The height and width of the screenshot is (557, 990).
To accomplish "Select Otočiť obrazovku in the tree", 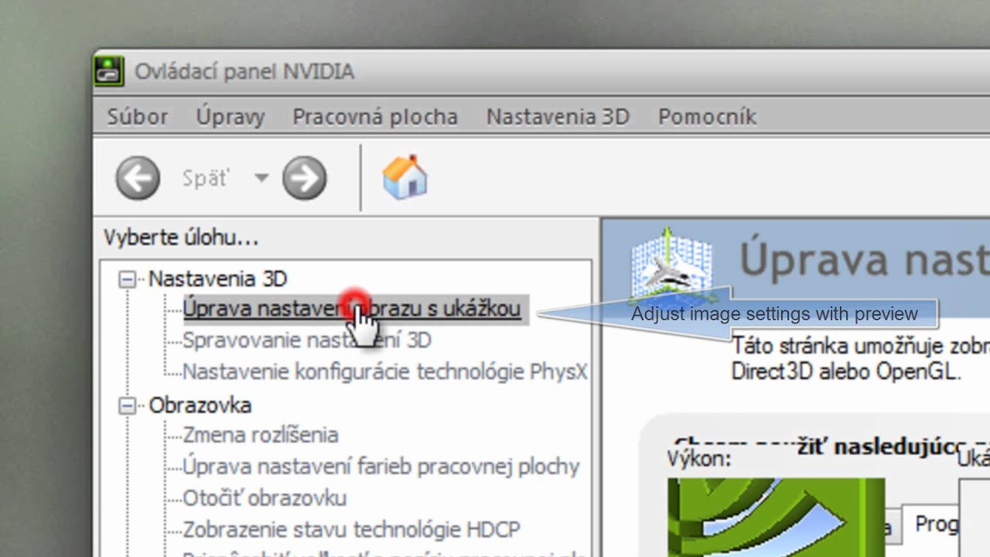I will (265, 498).
